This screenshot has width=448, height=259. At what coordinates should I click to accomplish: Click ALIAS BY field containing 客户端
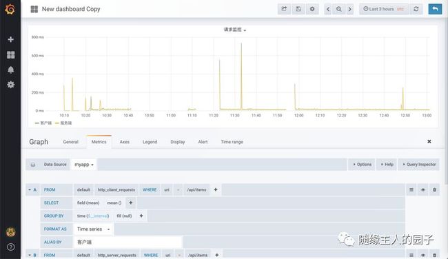[x=128, y=242]
